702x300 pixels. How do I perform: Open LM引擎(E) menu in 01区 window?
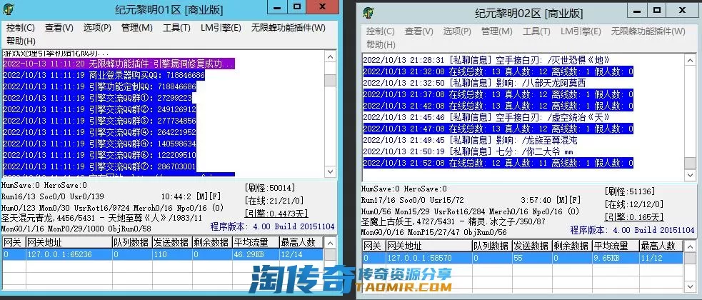click(221, 28)
